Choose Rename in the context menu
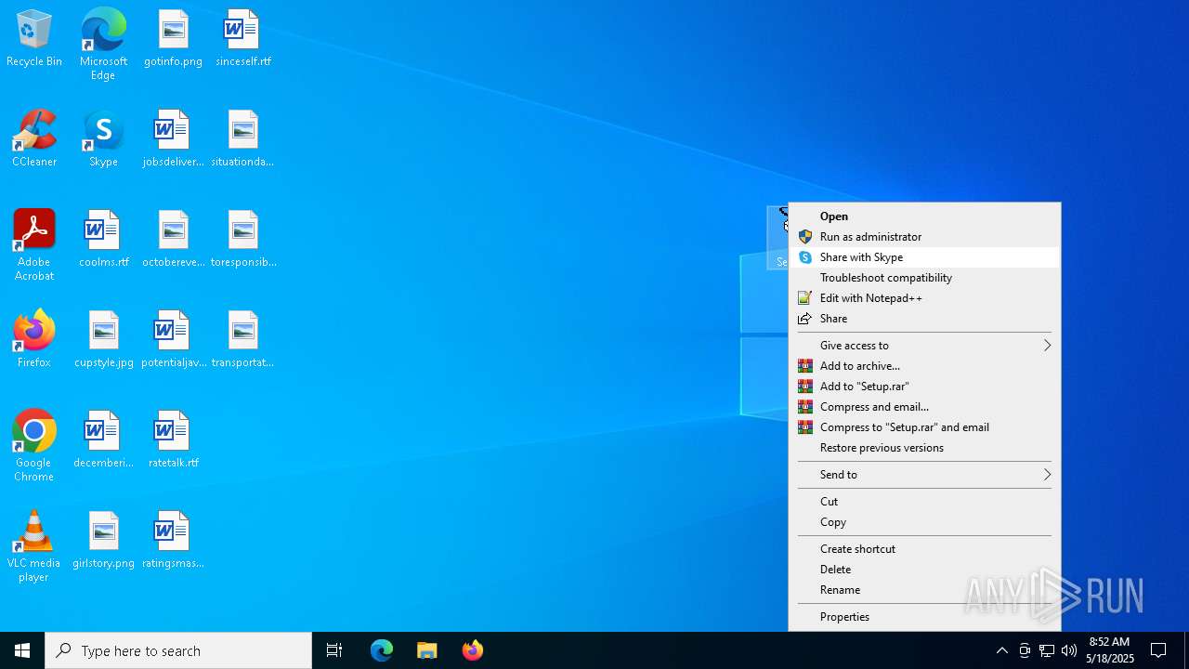The width and height of the screenshot is (1189, 669). point(924,590)
